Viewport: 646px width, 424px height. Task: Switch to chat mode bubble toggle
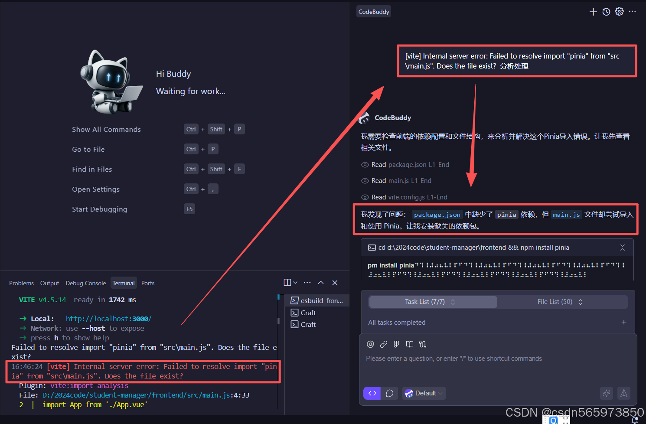(390, 393)
